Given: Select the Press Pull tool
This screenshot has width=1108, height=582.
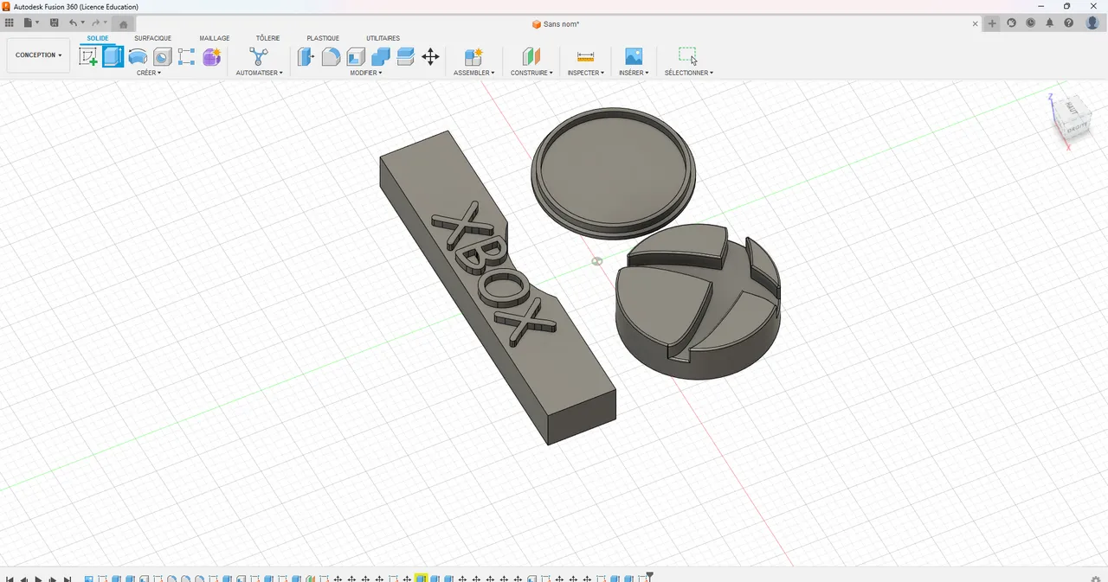Looking at the screenshot, I should pyautogui.click(x=306, y=56).
